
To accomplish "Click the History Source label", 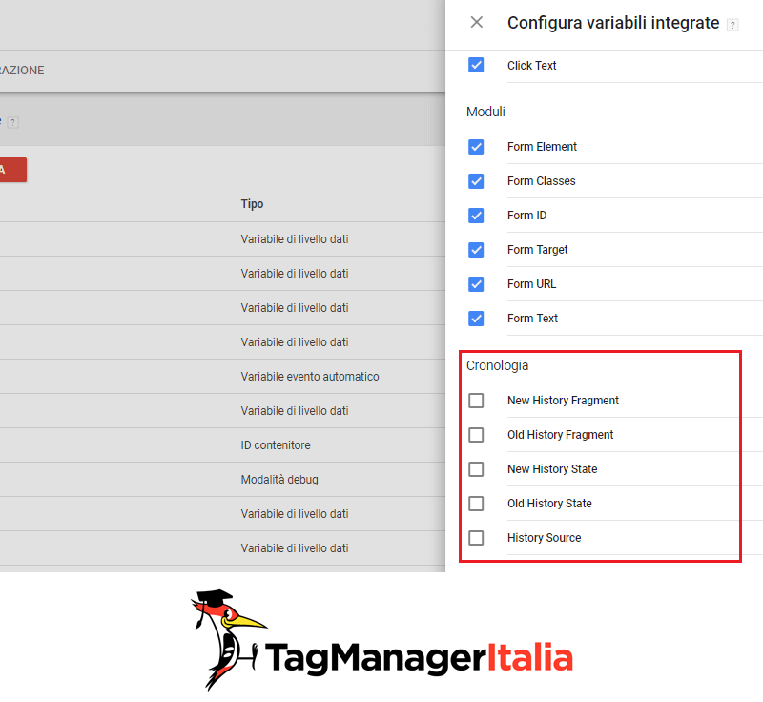I will (544, 538).
